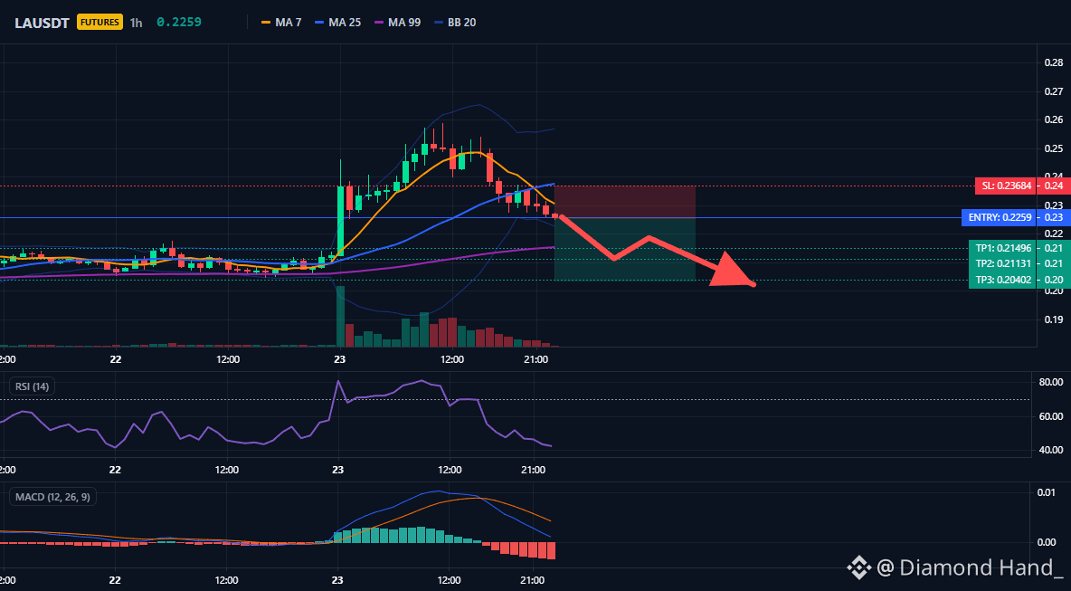This screenshot has width=1071, height=591.
Task: Click the 0.28 price axis label
Action: pyautogui.click(x=1053, y=62)
